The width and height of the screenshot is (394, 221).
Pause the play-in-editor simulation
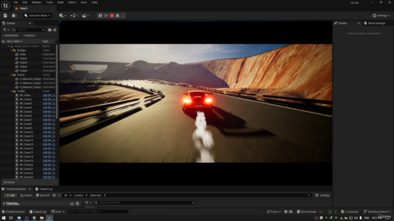pos(100,15)
